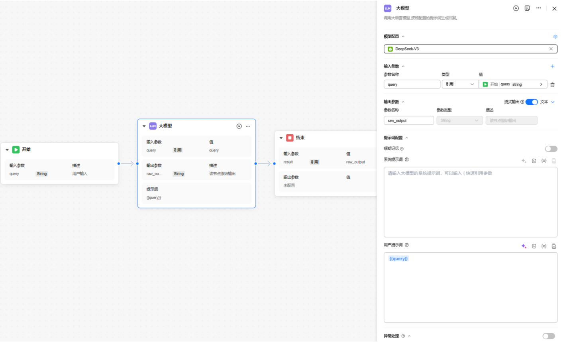
Task: Toggle the 流式输出 streaming switch off
Action: click(x=532, y=102)
